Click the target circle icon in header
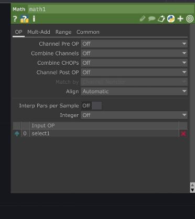Screen dimensions: 195x219 190,18
